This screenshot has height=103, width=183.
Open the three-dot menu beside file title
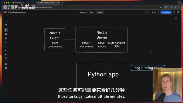[28, 12]
